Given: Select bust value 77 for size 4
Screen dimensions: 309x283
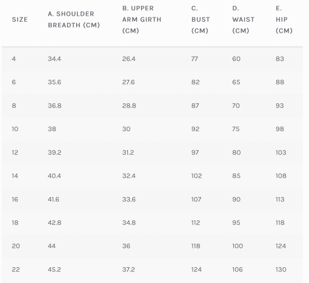Looking at the screenshot, I should coord(194,59).
